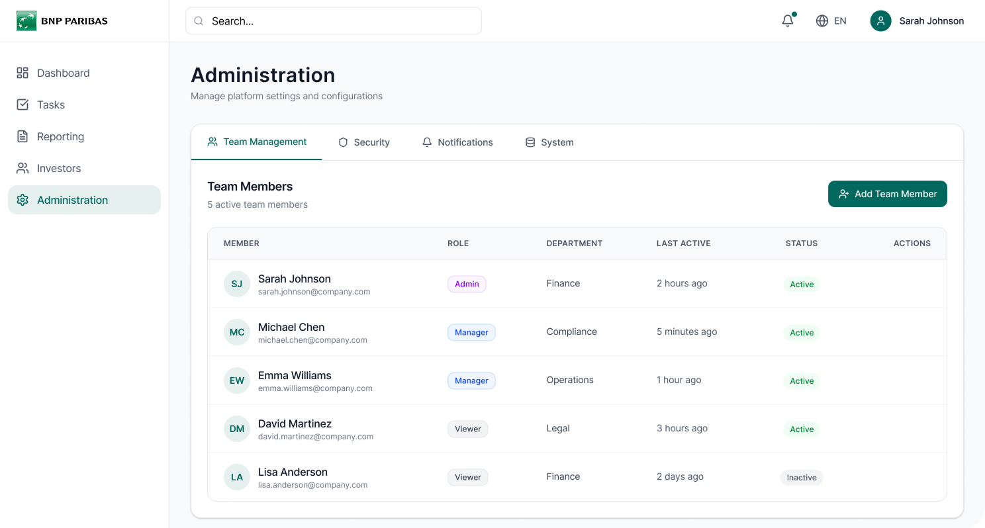Open Sarah Johnson's profile avatar
Image resolution: width=985 pixels, height=528 pixels.
pos(880,21)
